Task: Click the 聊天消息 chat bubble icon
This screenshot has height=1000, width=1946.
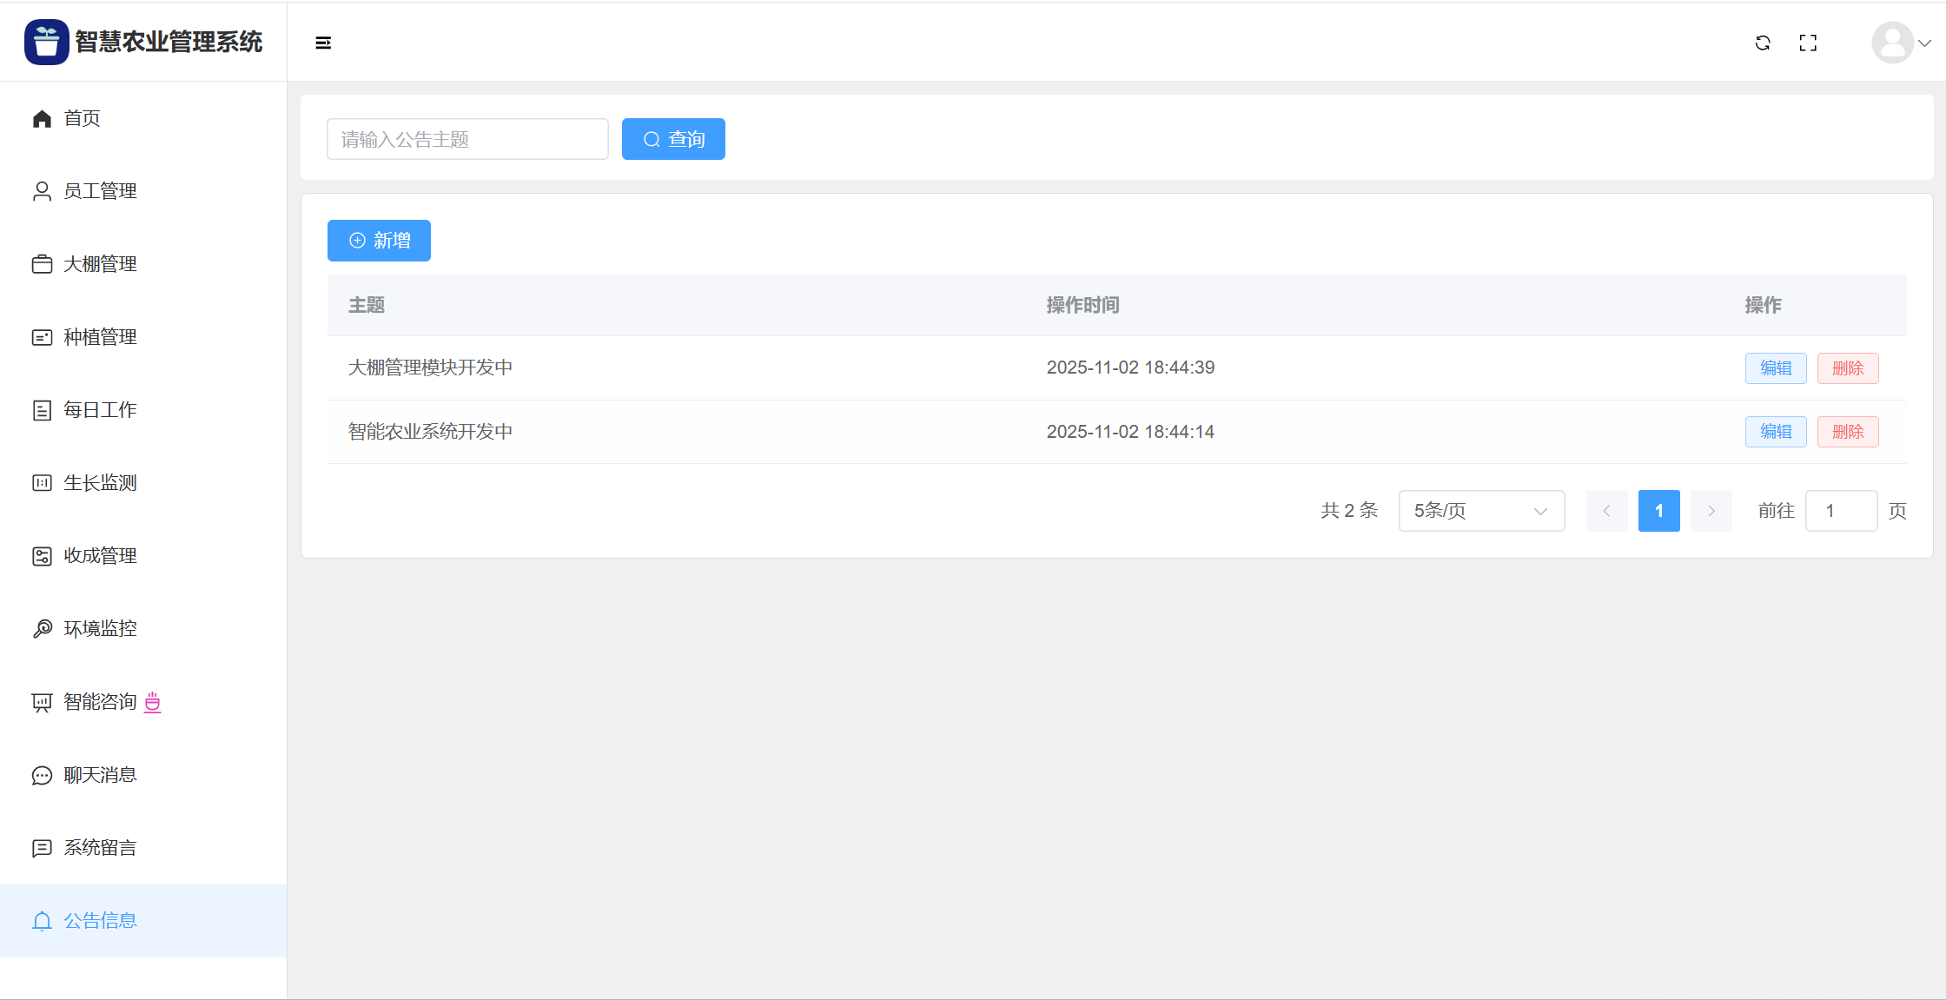Action: (42, 775)
